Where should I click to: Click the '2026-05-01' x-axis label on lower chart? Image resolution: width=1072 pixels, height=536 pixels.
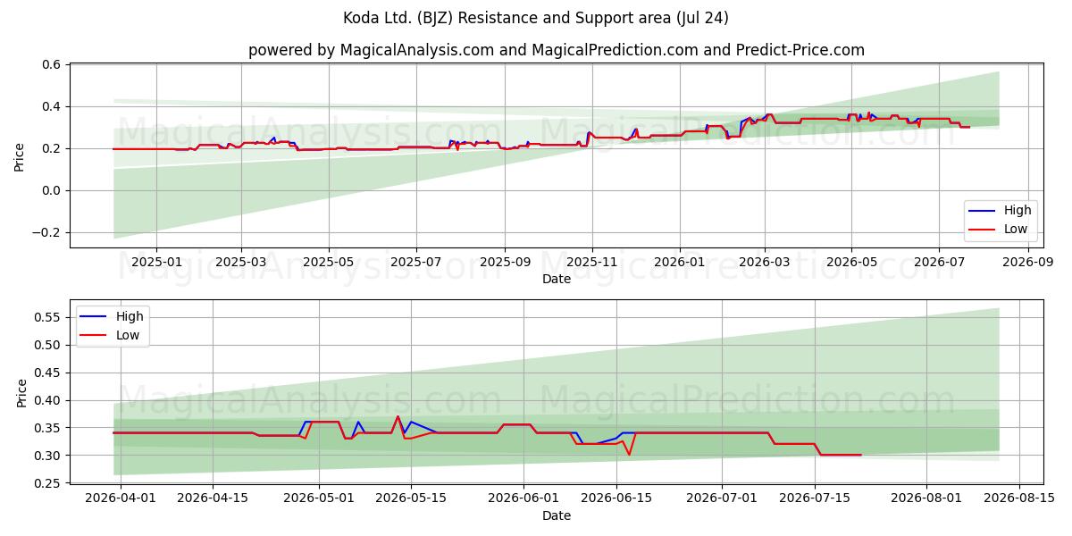(x=319, y=498)
